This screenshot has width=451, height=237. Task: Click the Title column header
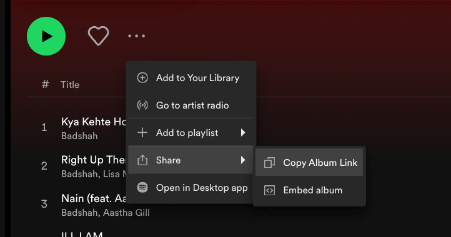click(x=70, y=85)
